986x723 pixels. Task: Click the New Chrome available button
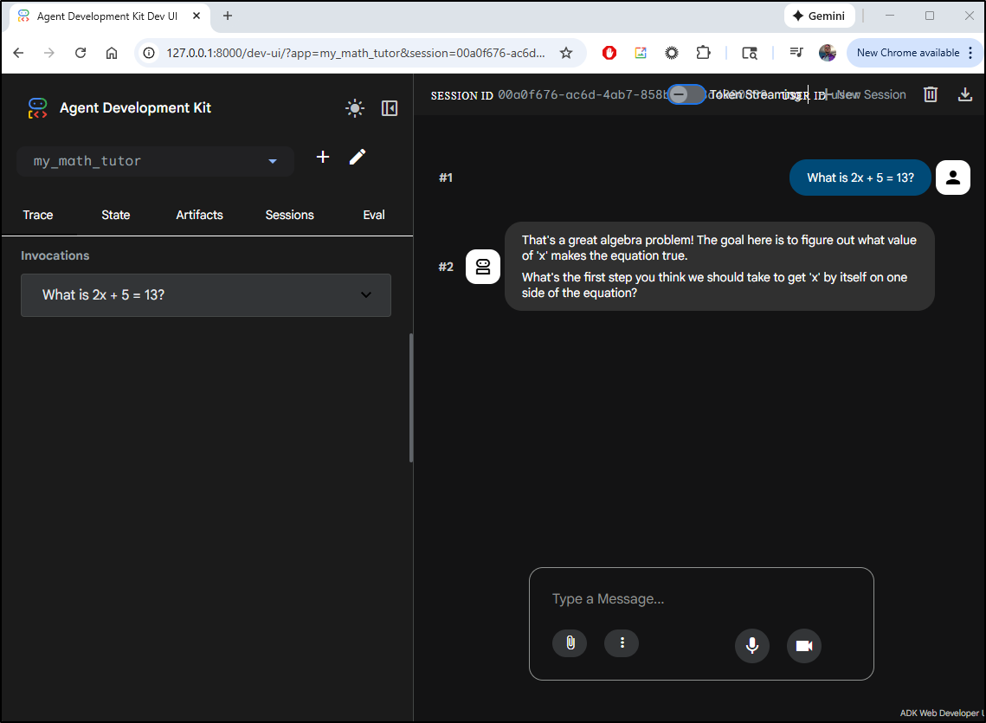point(908,53)
